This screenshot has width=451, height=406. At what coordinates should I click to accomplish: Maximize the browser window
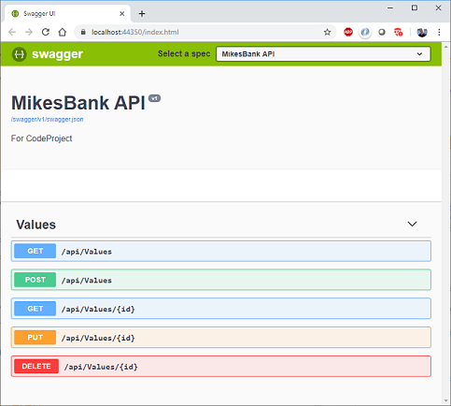(x=415, y=8)
